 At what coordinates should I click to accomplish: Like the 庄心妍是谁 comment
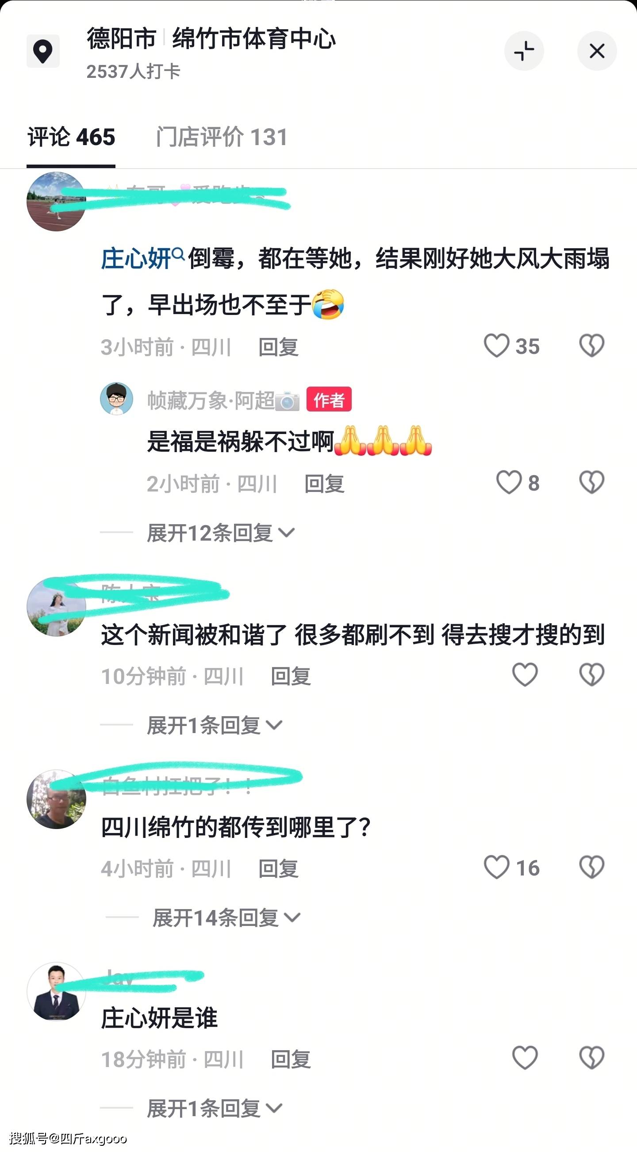coord(525,1058)
